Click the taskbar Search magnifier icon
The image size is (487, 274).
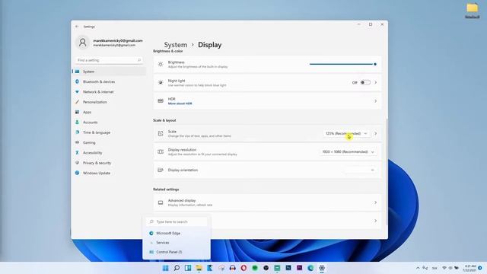177,268
